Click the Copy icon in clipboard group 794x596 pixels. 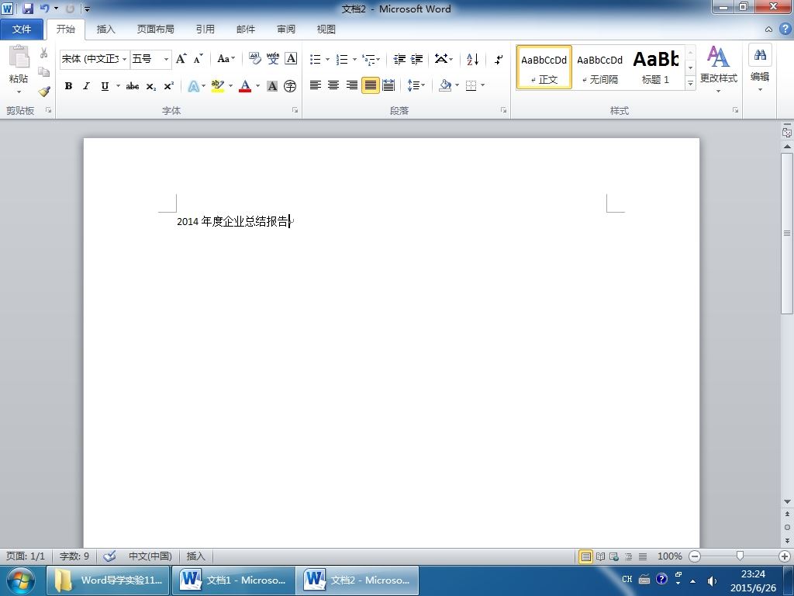pos(44,72)
